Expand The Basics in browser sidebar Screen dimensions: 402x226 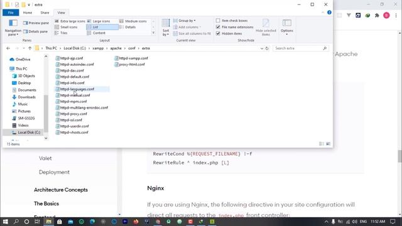coord(46,203)
